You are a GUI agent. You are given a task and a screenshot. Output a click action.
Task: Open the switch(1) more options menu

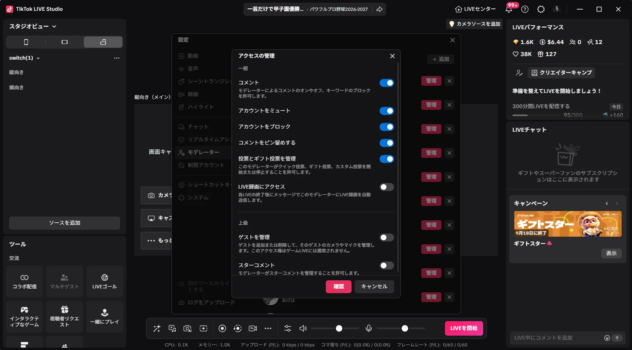[x=117, y=58]
